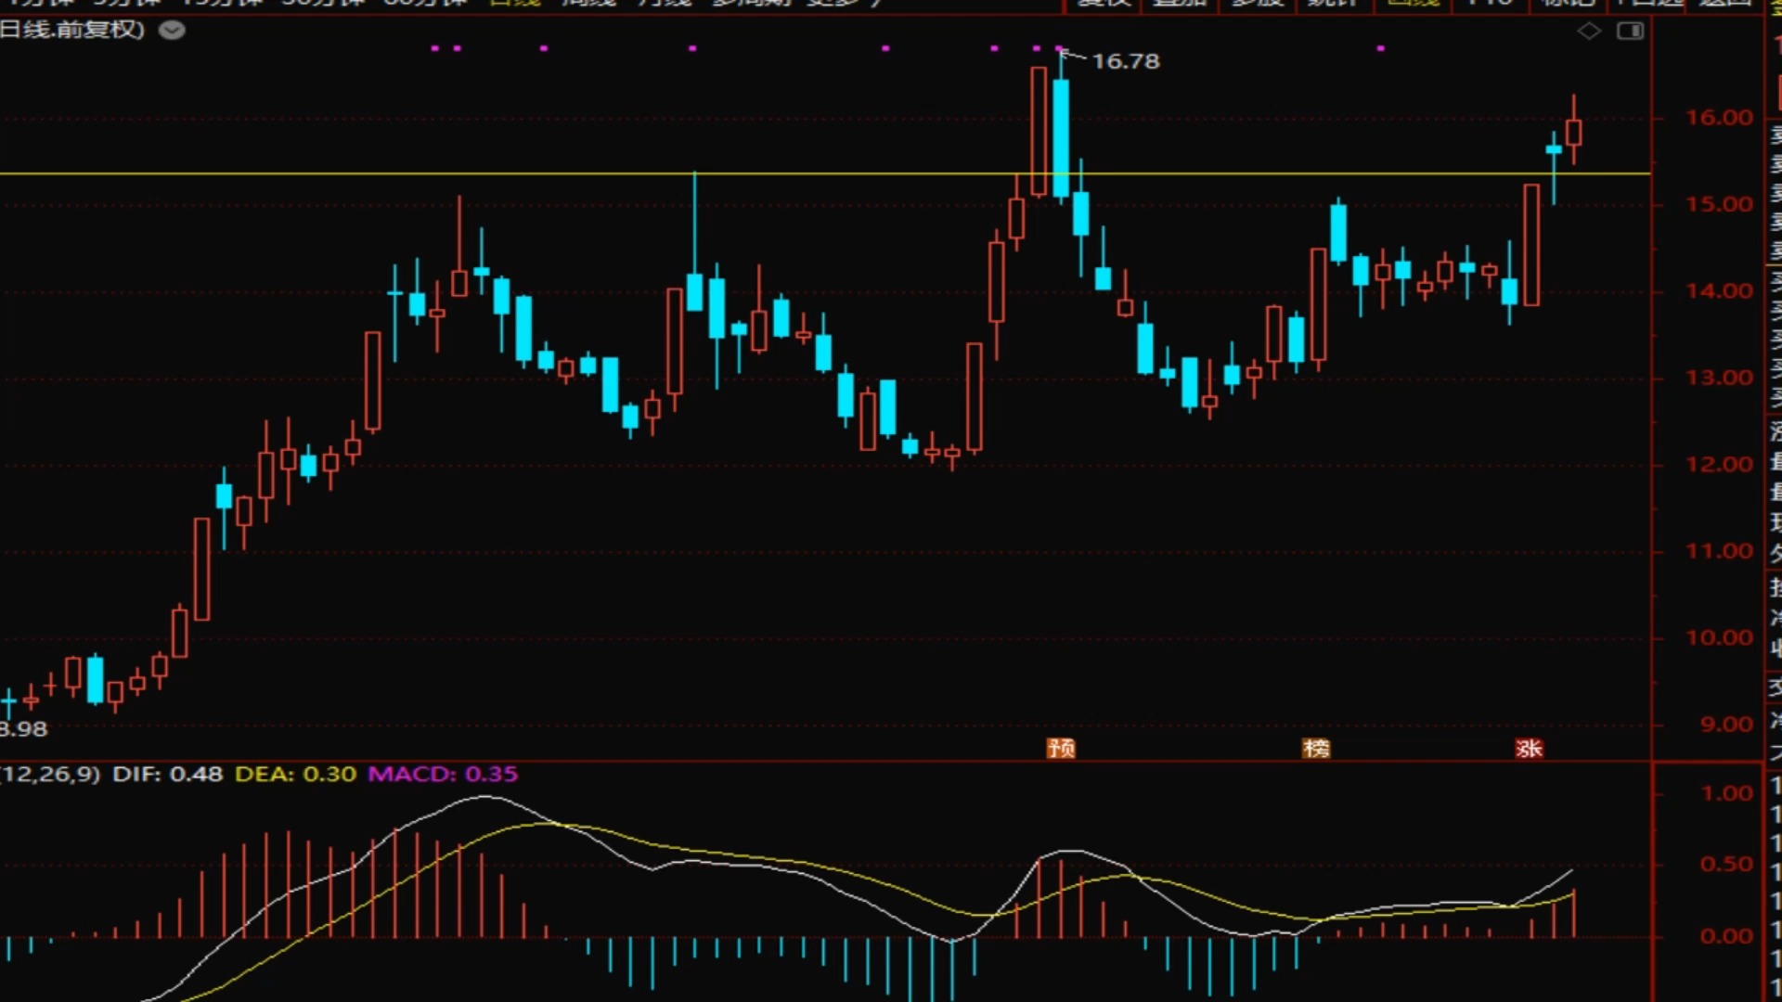Click the DIF: 0.48 indicator value
Screen dimensions: 1782x1002
[x=168, y=774]
